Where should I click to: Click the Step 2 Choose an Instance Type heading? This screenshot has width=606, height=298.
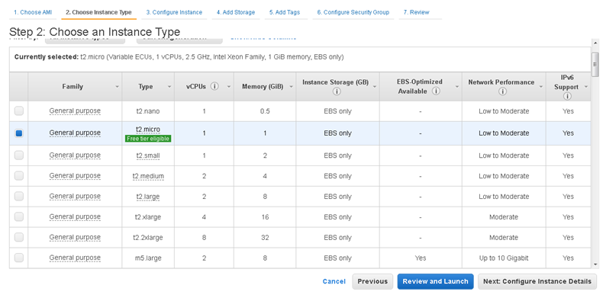coord(95,32)
